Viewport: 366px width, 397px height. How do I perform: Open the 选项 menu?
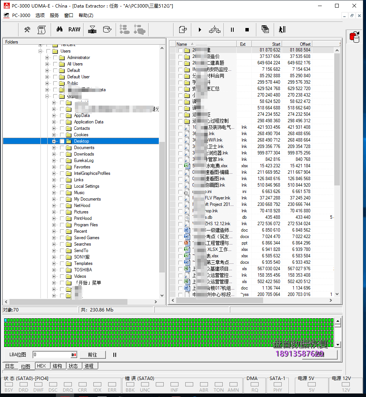point(40,16)
